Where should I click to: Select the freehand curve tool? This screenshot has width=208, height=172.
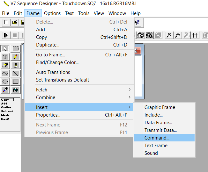tap(5, 74)
